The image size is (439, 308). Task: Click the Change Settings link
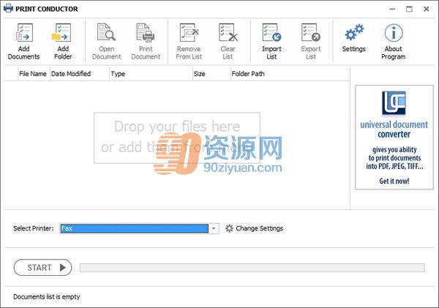click(259, 228)
